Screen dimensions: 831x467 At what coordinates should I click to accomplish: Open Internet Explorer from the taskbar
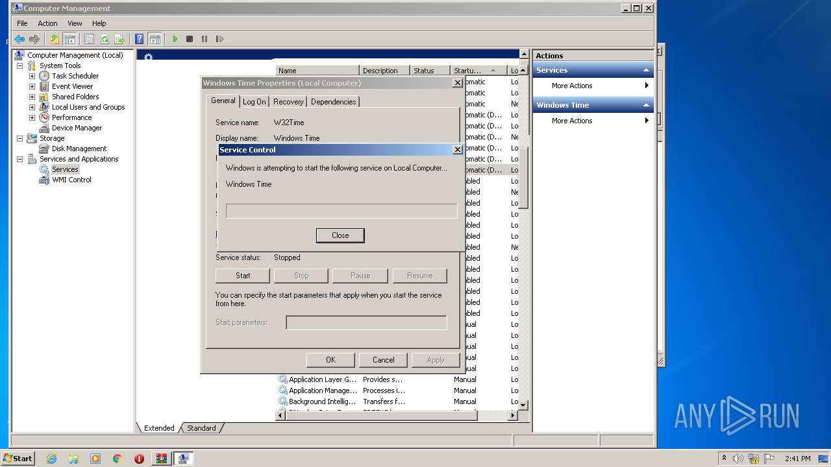pos(51,459)
